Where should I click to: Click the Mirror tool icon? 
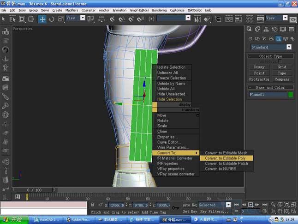coord(197,19)
